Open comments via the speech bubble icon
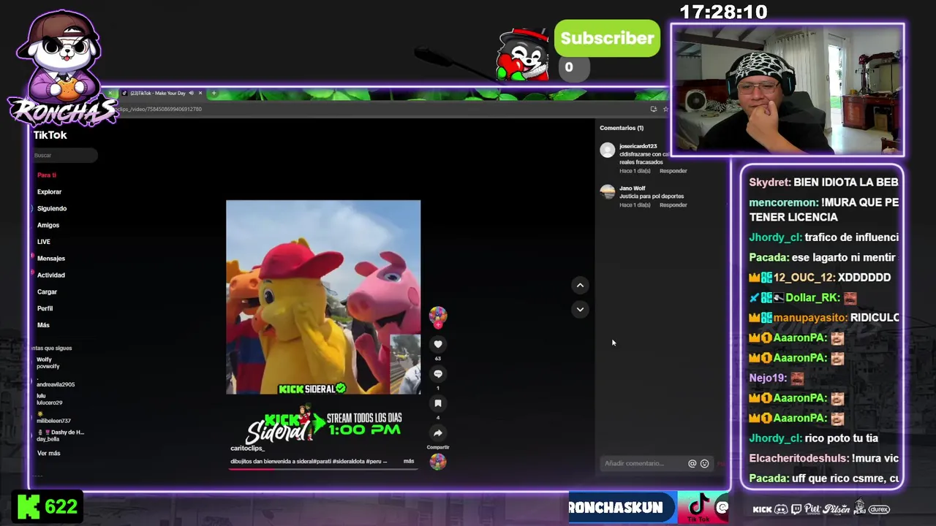This screenshot has width=936, height=526. click(x=438, y=373)
